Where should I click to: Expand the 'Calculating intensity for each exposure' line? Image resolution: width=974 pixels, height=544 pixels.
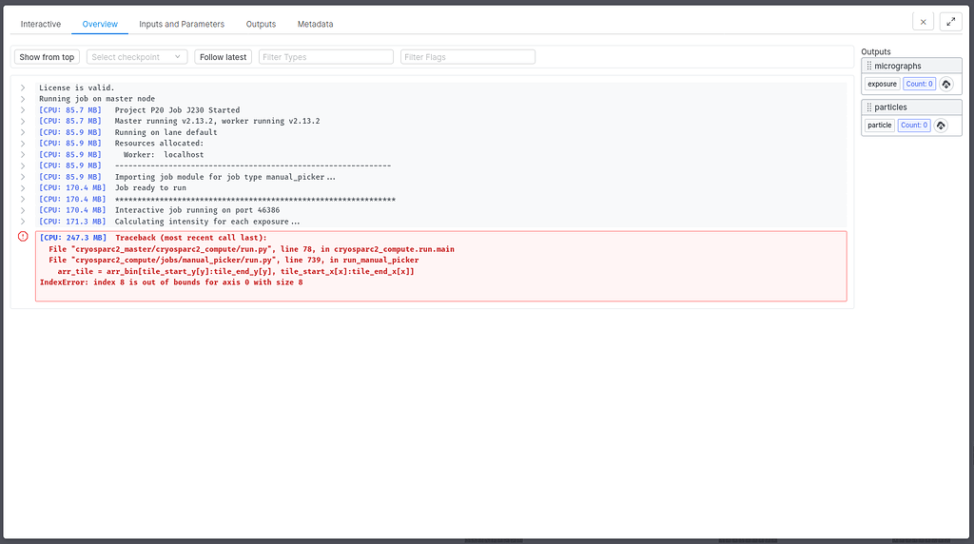(x=23, y=222)
